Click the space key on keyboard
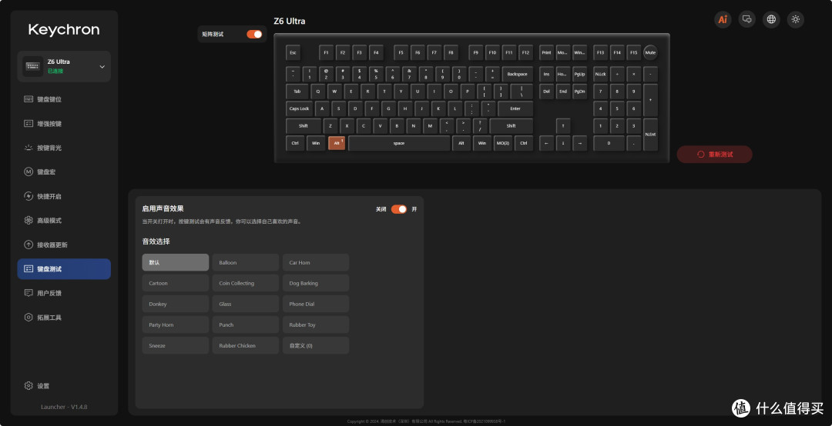Screen dimensions: 832x426 tap(399, 143)
